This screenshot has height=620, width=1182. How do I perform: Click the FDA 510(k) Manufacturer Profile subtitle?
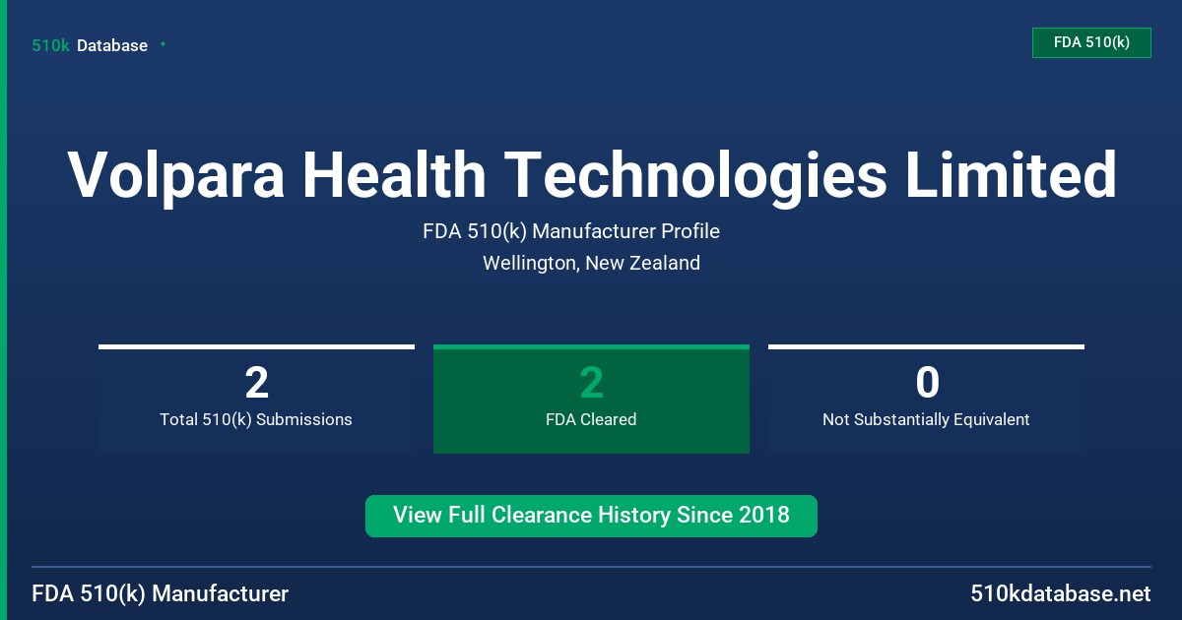point(571,231)
